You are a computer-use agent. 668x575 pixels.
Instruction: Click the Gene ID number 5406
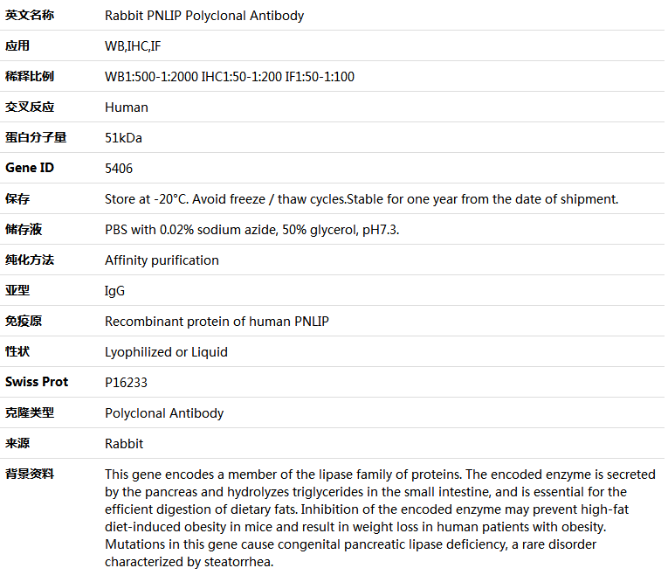[119, 169]
